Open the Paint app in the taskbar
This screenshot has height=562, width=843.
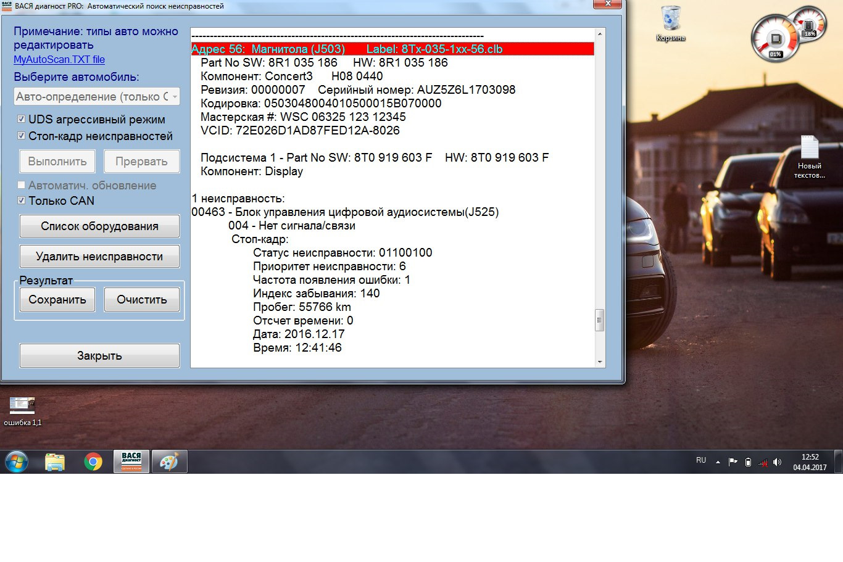tap(169, 461)
